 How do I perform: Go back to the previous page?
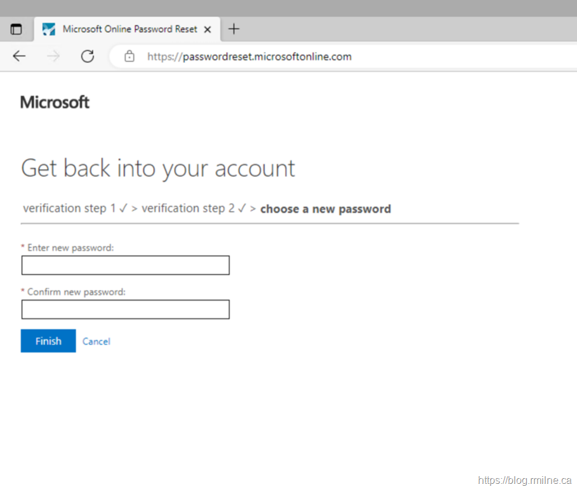19,56
